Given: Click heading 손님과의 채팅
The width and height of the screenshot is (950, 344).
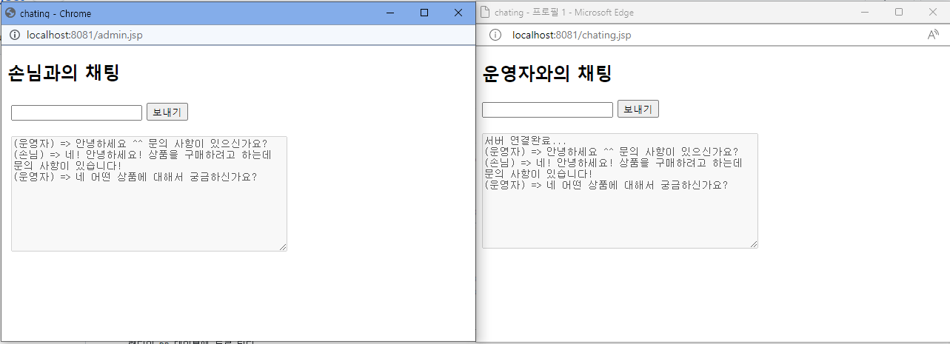Looking at the screenshot, I should coord(63,74).
